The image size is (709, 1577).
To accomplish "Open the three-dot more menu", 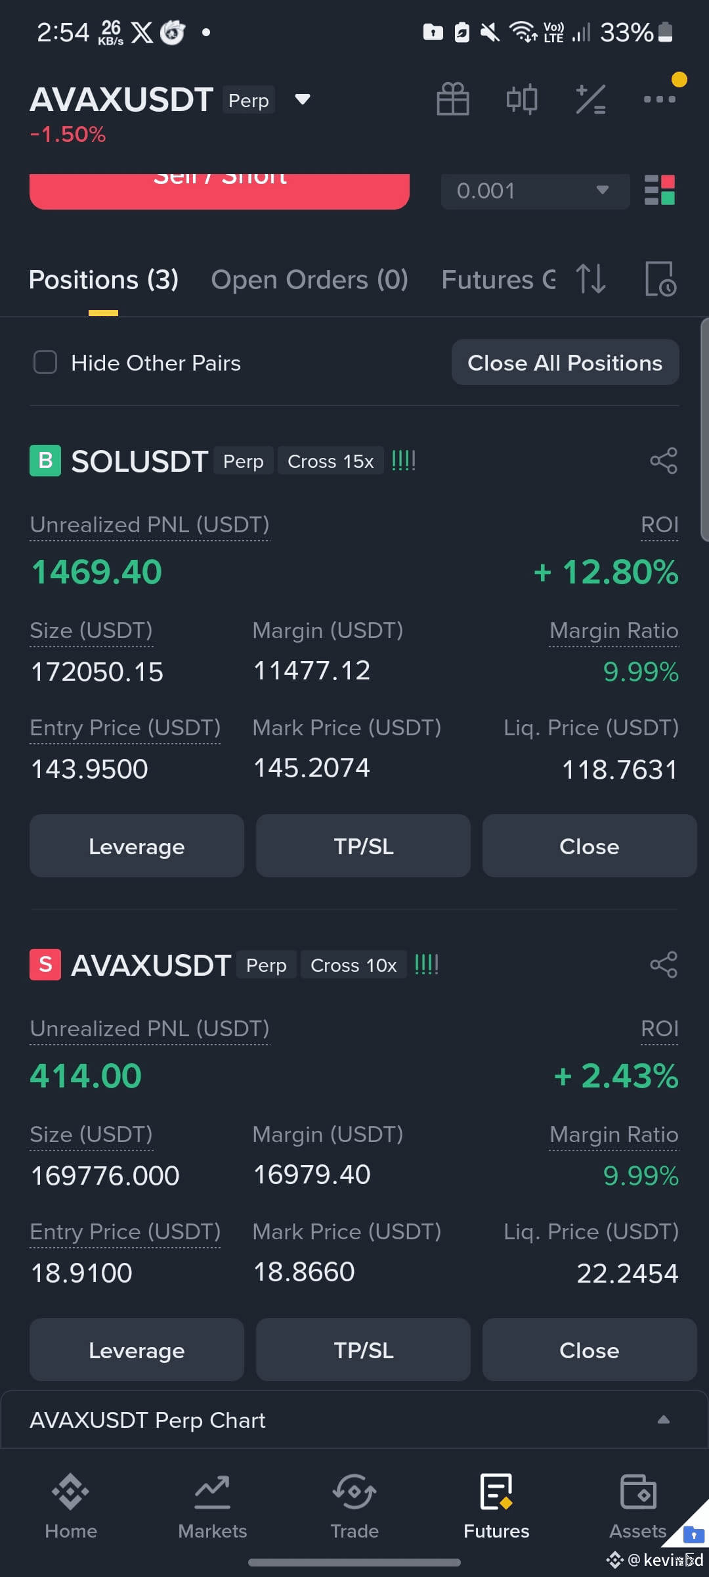I will [x=659, y=99].
